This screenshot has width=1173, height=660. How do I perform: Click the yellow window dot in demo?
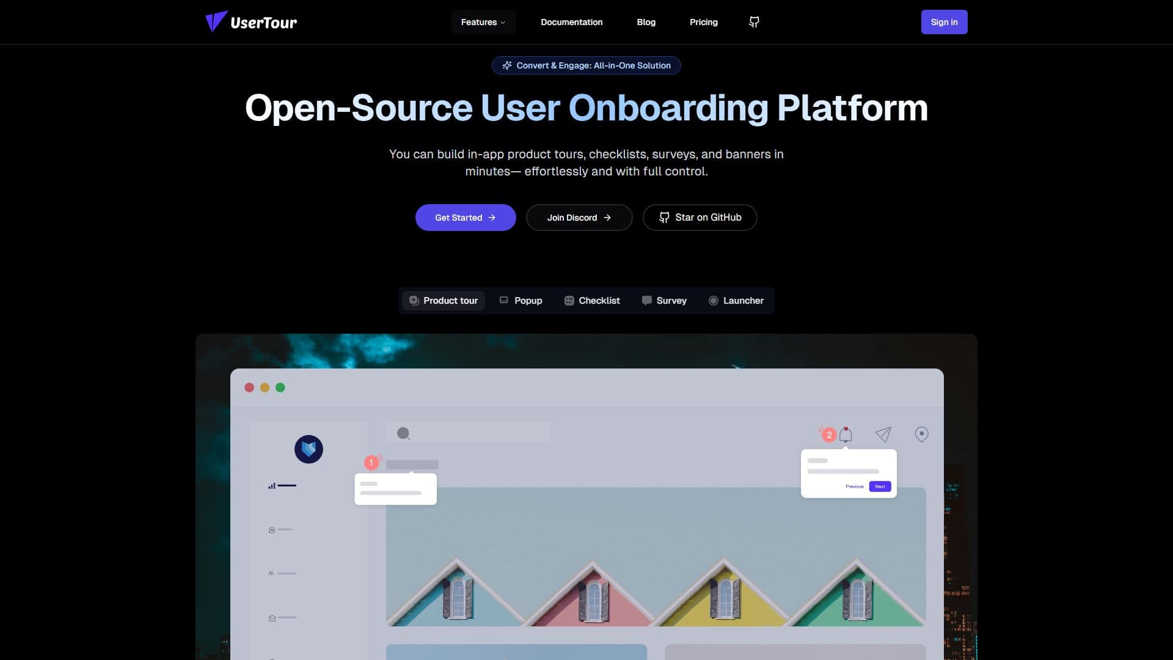pos(265,387)
